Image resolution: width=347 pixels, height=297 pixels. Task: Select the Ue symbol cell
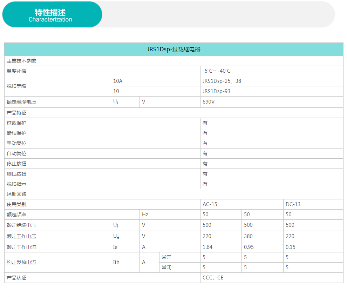125,237
